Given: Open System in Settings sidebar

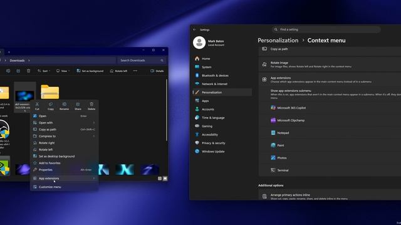Looking at the screenshot, I should 222,67.
